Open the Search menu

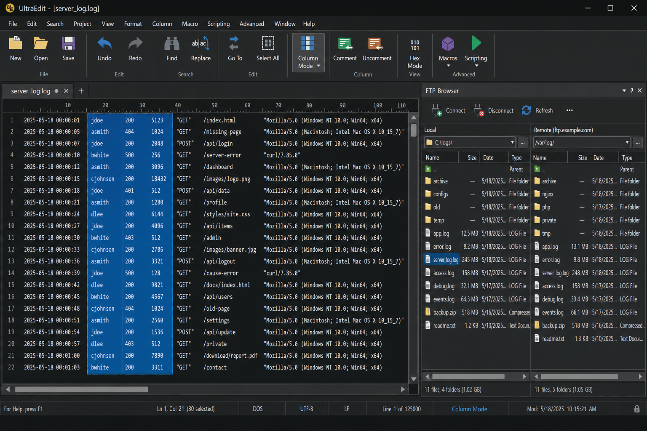pyautogui.click(x=55, y=24)
